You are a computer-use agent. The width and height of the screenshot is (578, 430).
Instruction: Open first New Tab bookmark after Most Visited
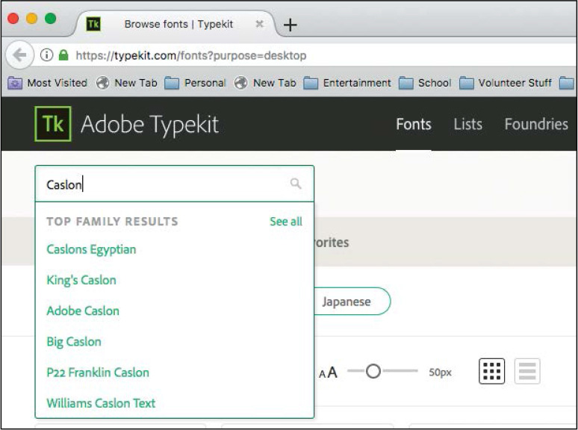tap(126, 83)
